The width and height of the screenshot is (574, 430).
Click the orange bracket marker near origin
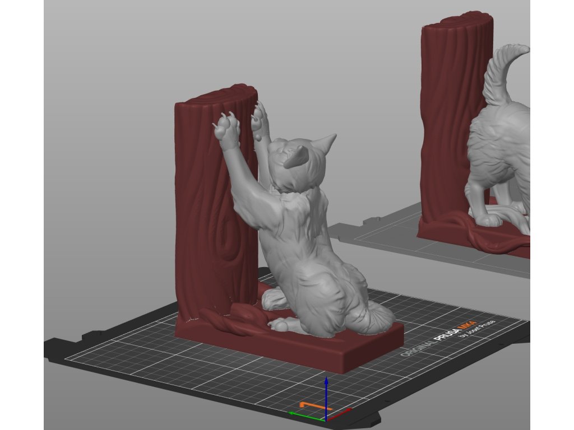[x=307, y=403]
